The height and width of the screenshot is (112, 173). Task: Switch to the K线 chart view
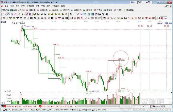[x=22, y=10]
